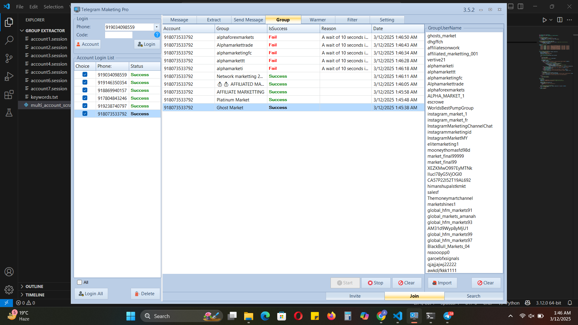Open VS Code editor More Actions menu
The height and width of the screenshot is (325, 578).
point(569,20)
